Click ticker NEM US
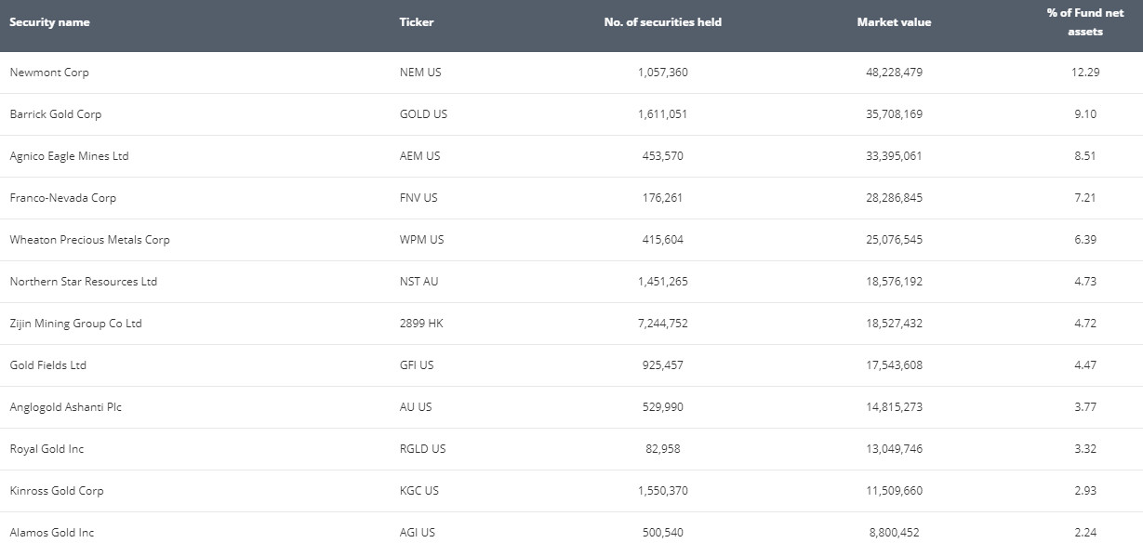Viewport: 1143px width, 543px height. tap(420, 73)
